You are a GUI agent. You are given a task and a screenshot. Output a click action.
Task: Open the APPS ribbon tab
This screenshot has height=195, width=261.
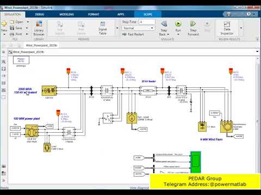(x=121, y=14)
